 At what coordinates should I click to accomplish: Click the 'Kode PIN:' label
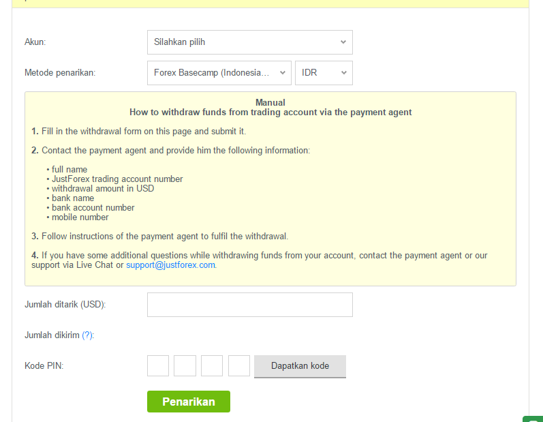coord(44,366)
